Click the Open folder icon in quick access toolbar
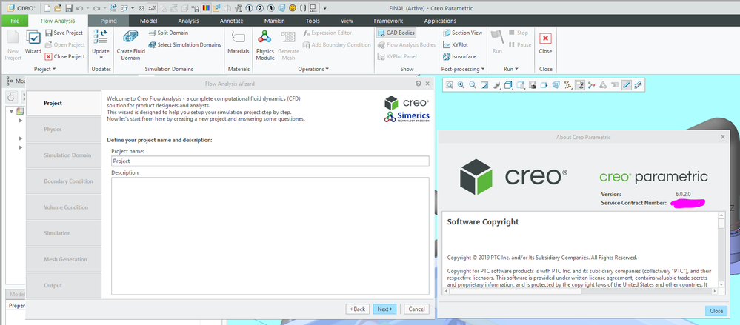The width and height of the screenshot is (740, 325). coord(58,8)
